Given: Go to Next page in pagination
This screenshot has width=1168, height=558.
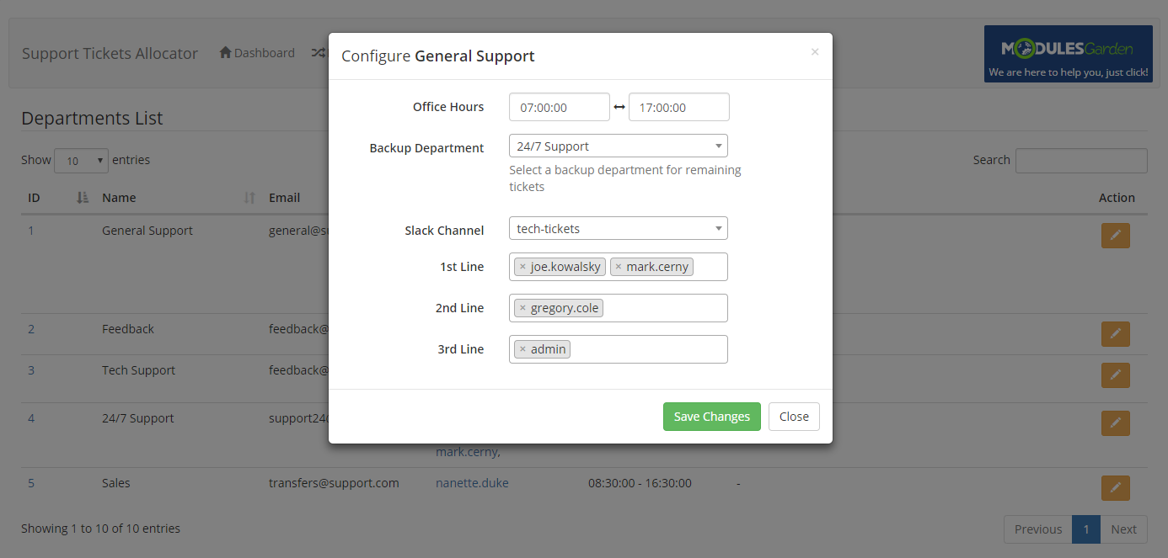Looking at the screenshot, I should tap(1123, 529).
